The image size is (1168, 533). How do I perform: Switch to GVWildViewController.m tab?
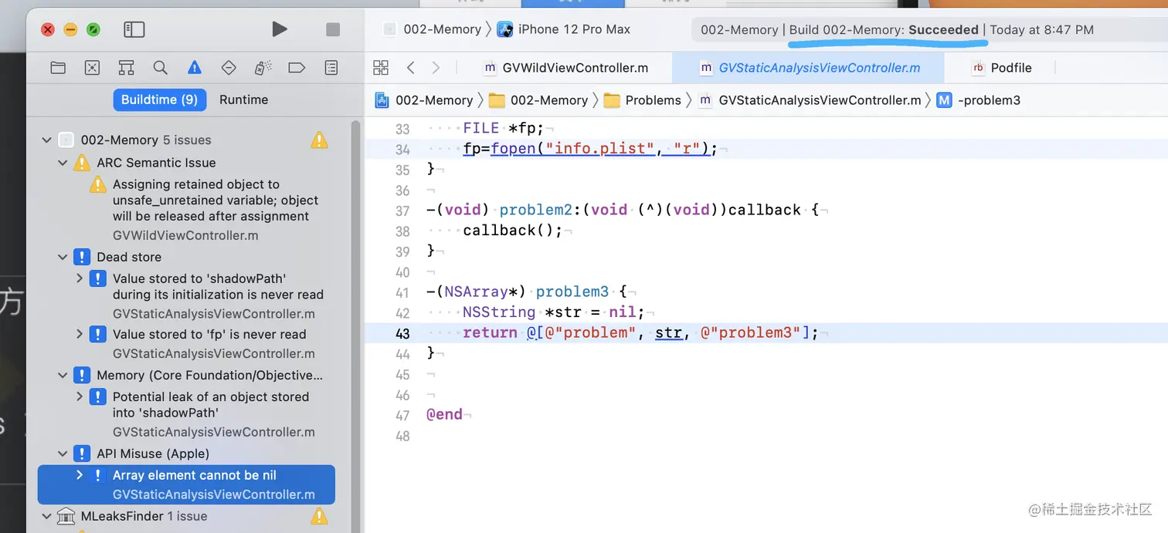click(565, 68)
